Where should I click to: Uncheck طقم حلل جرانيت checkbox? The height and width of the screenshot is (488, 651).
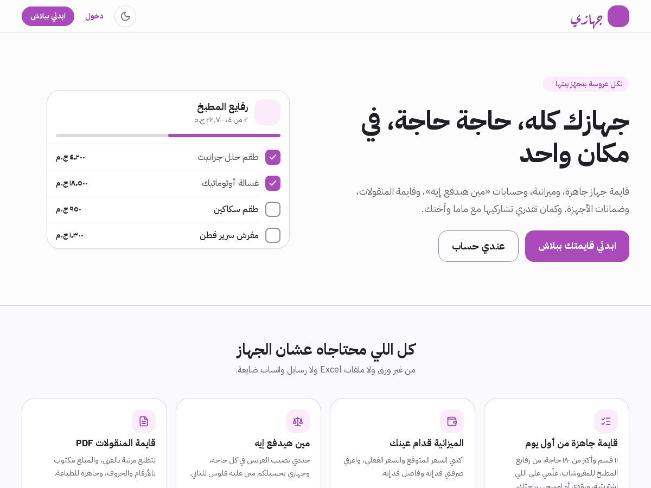pyautogui.click(x=273, y=157)
